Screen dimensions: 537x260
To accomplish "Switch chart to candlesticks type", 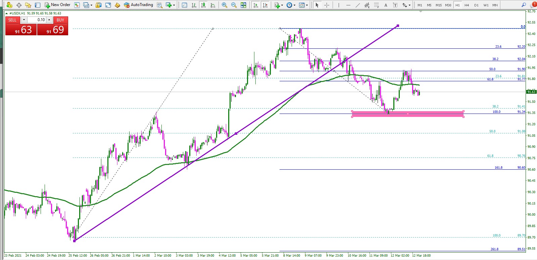I will pos(203,5).
